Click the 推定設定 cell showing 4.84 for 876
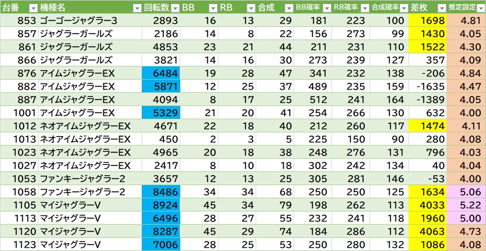Viewport: 486px width, 251px height. point(466,73)
